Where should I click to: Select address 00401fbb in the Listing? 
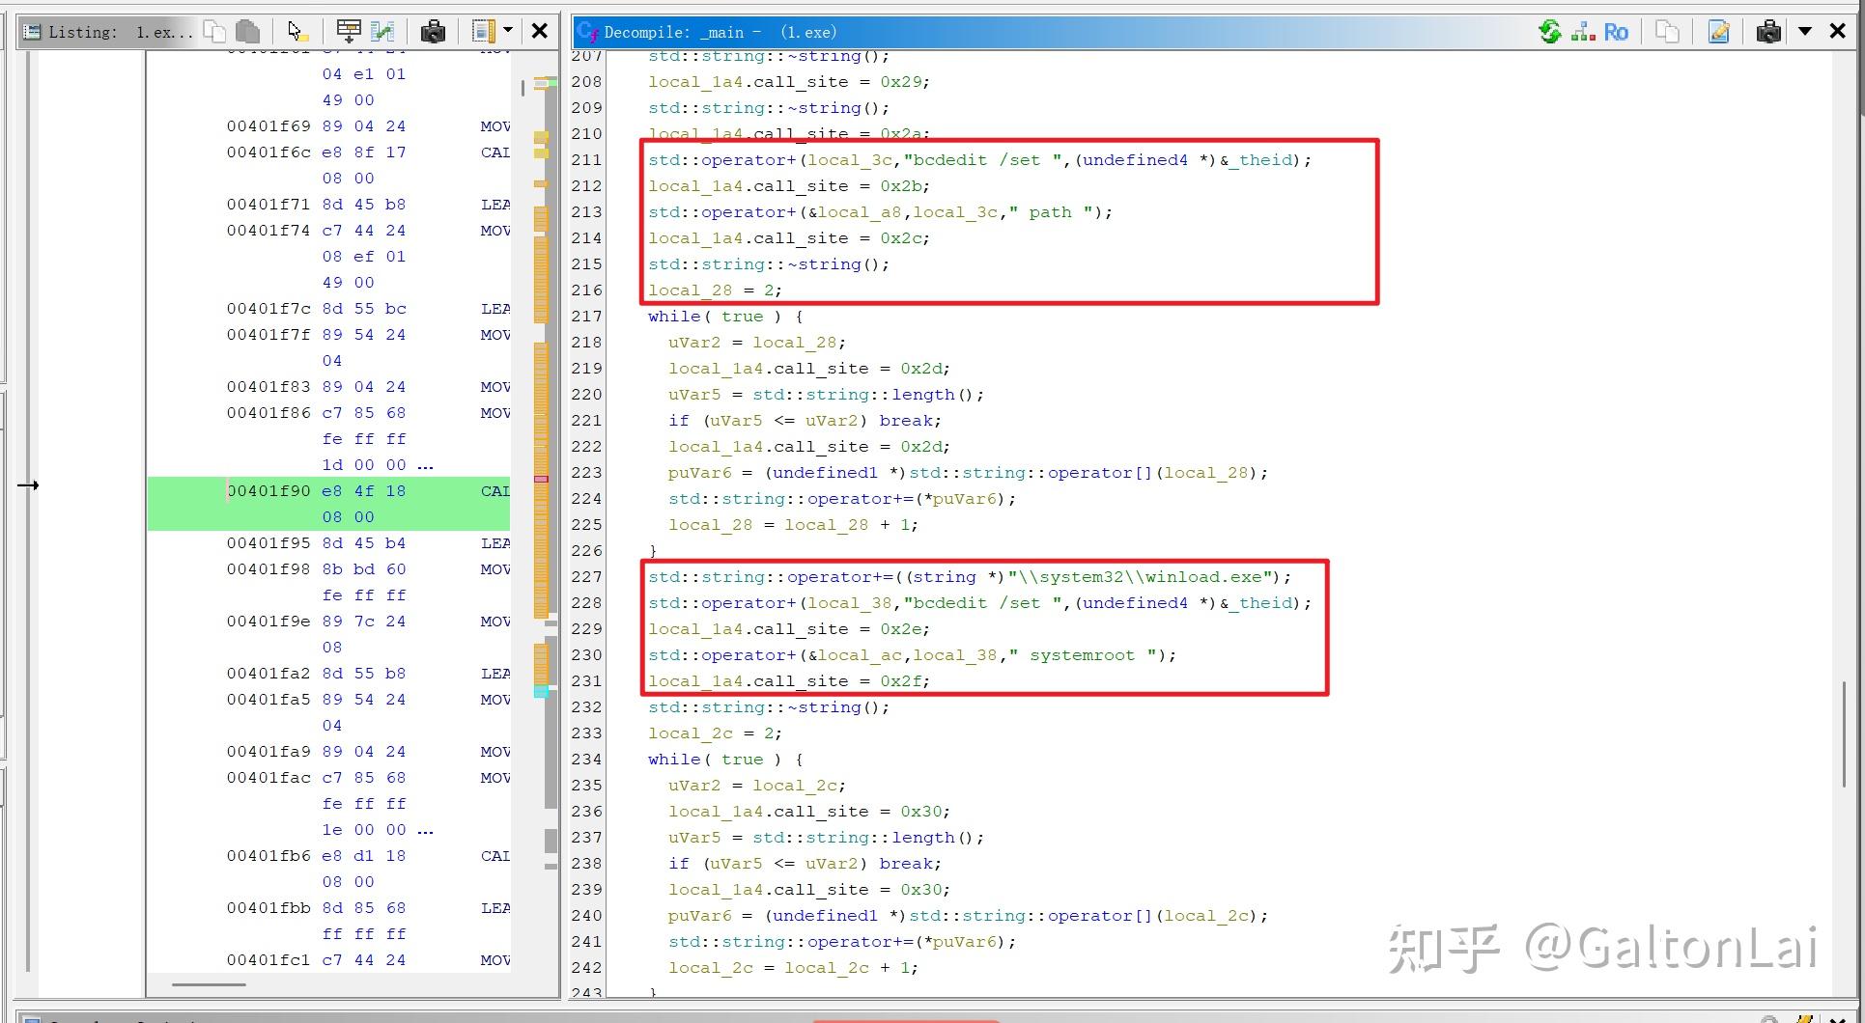click(x=268, y=907)
